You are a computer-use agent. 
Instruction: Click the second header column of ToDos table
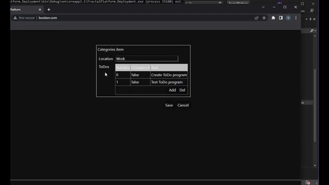[140, 67]
